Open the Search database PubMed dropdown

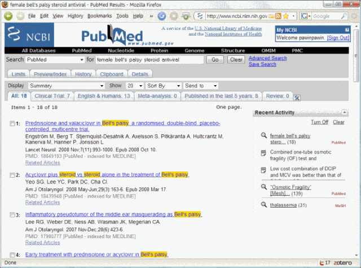[55, 60]
